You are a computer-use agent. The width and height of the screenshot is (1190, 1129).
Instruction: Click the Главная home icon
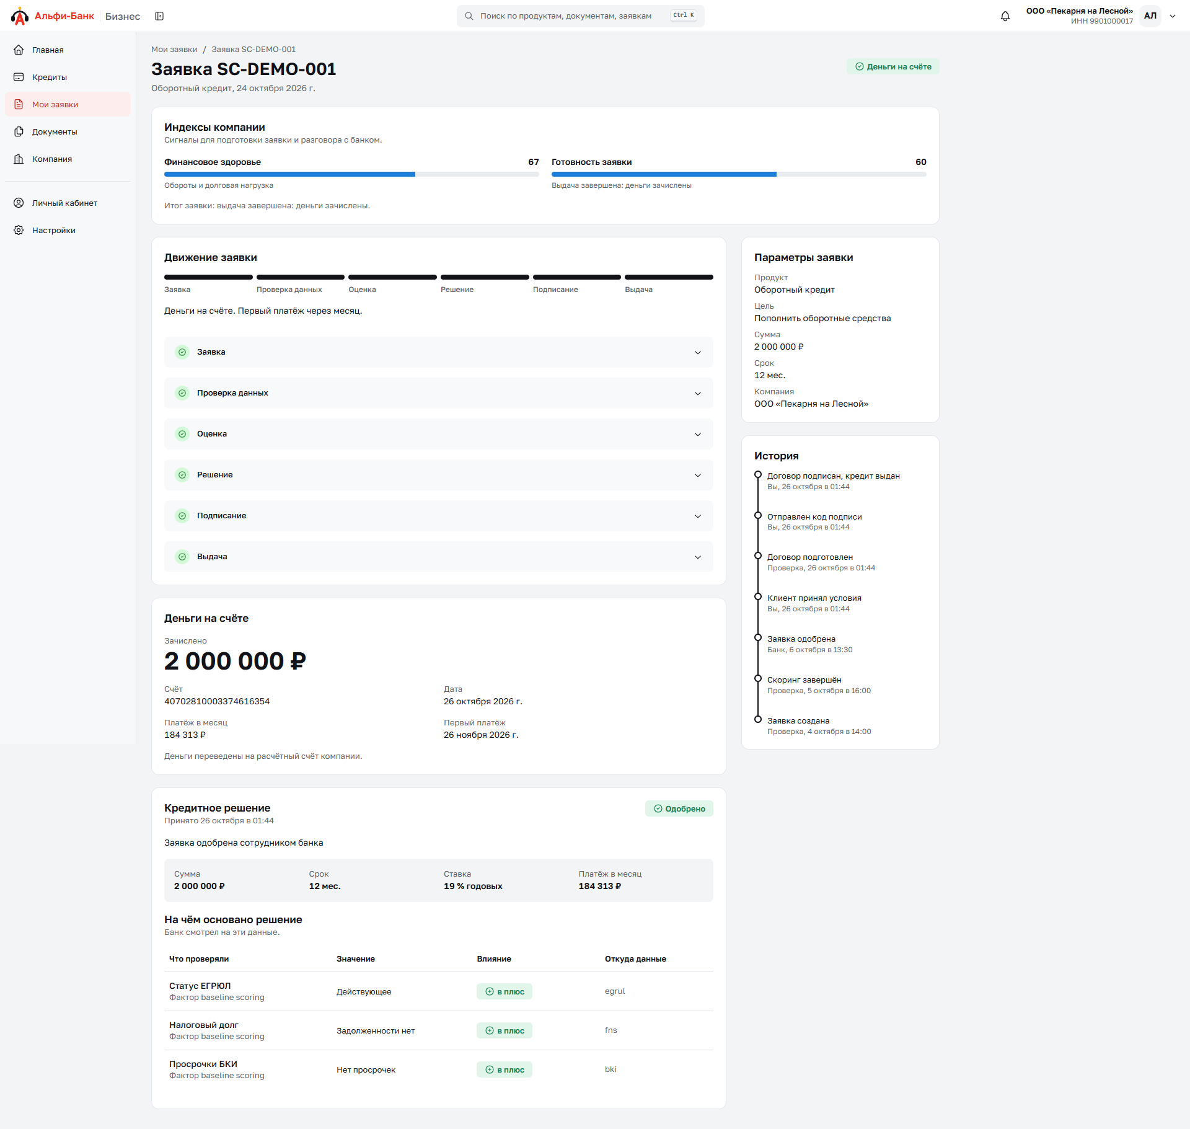tap(19, 50)
